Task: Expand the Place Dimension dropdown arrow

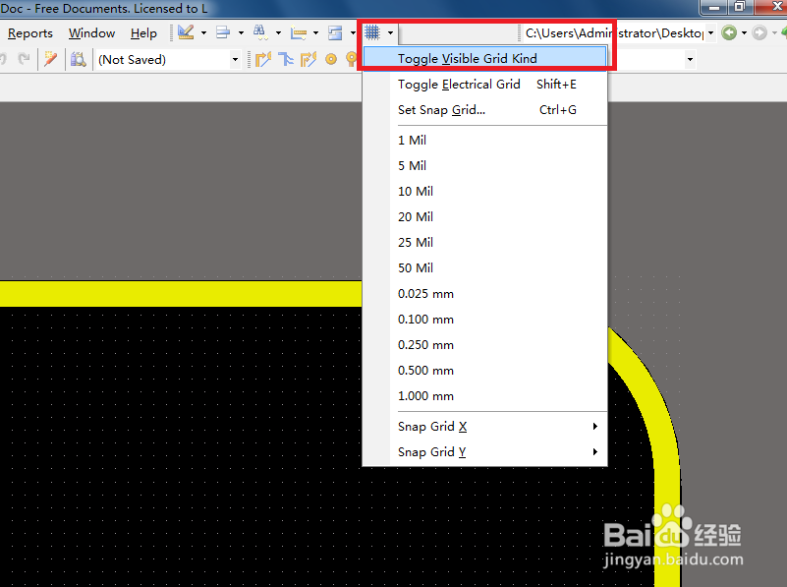Action: click(315, 33)
